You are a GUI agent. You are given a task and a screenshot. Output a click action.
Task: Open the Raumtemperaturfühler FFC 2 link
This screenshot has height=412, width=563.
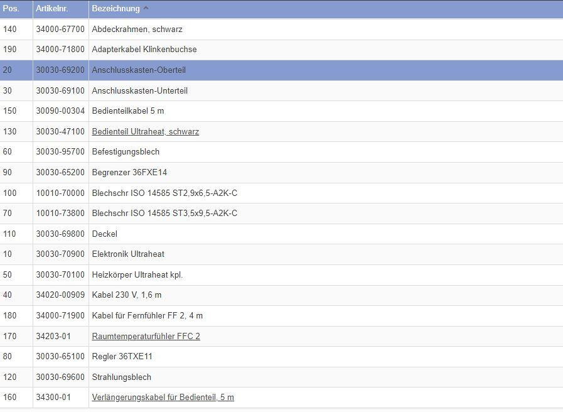(x=146, y=337)
